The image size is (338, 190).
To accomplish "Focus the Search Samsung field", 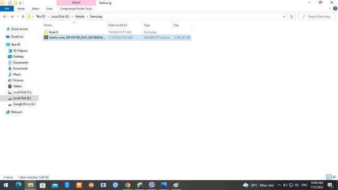I will click(317, 17).
